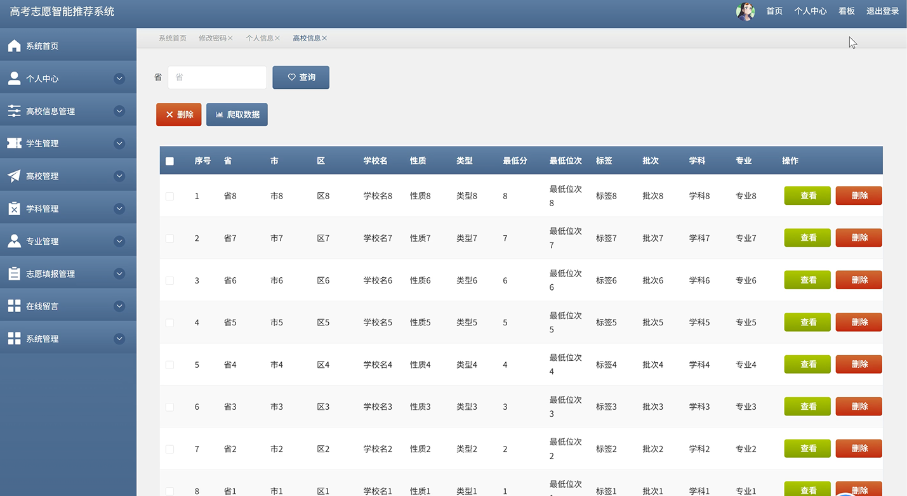Click the cell 批次5
Screen dimensions: 907x496
point(652,322)
